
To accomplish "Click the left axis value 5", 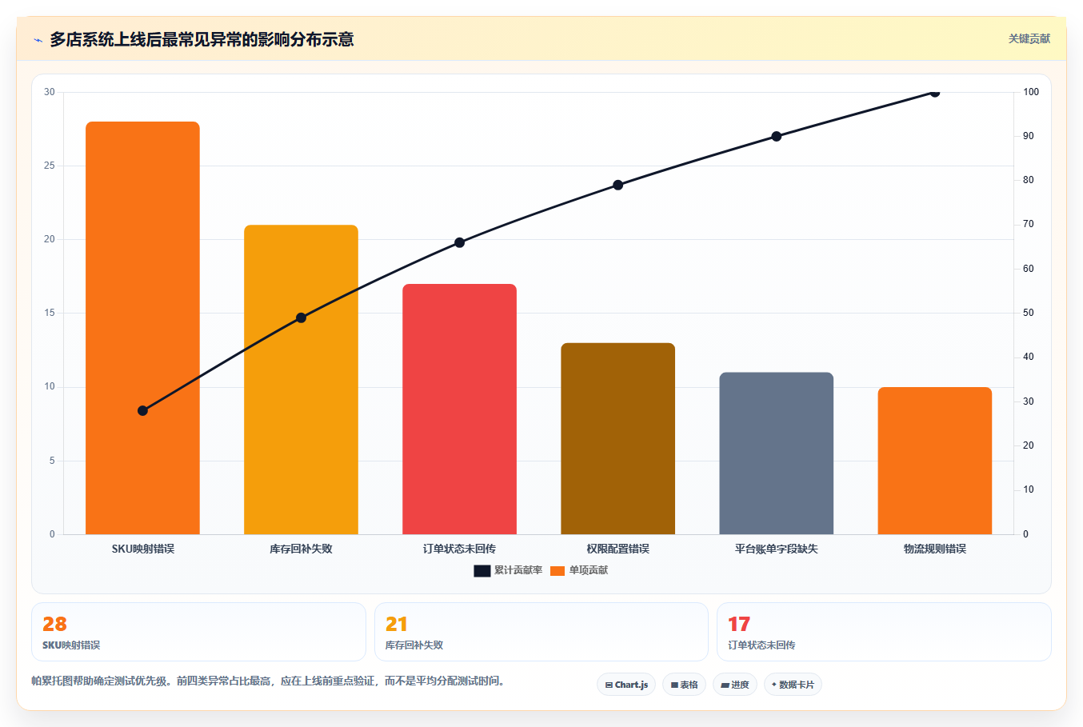I will pos(52,461).
